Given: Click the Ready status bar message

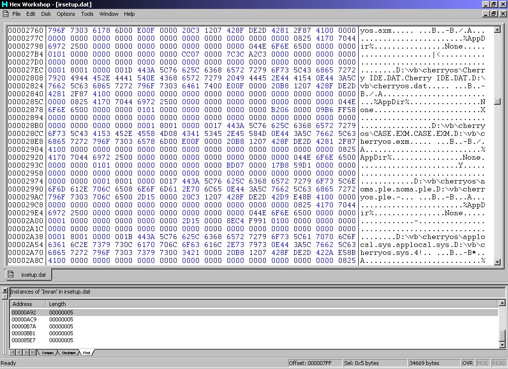Looking at the screenshot, I should coord(8,363).
